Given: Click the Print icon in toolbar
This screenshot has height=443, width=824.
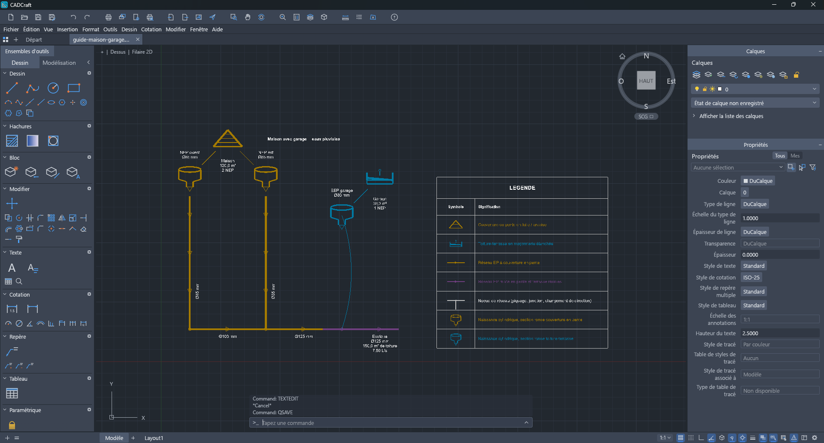Looking at the screenshot, I should (109, 17).
